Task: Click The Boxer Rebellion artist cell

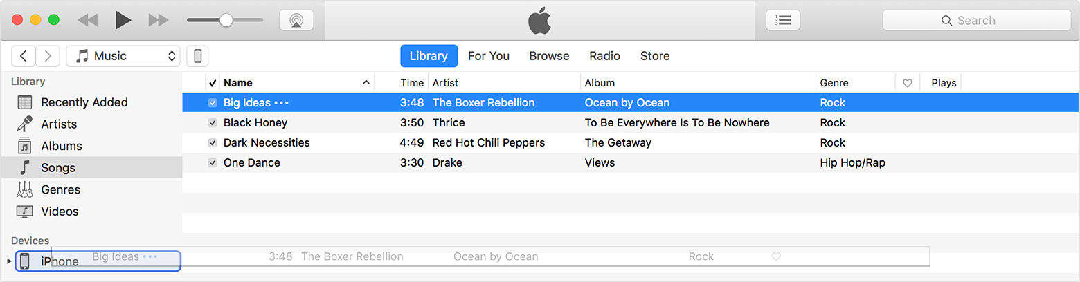Action: pyautogui.click(x=483, y=102)
